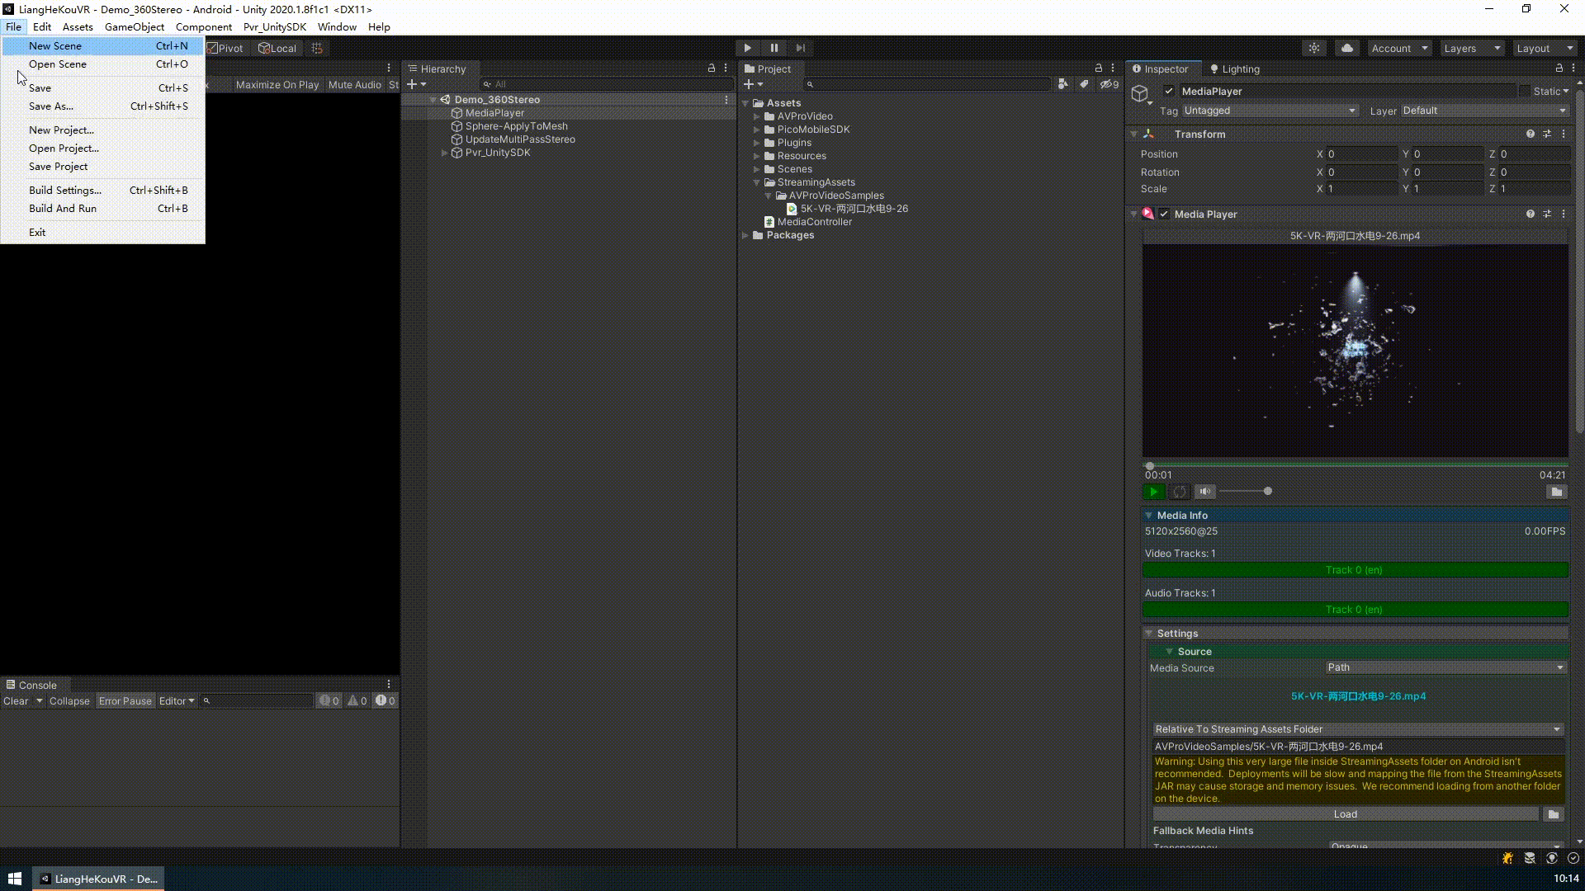Toggle Error Pause in Console

(125, 701)
